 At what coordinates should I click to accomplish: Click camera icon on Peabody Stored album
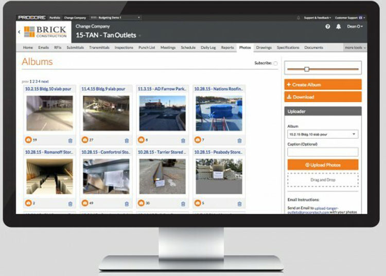click(198, 203)
